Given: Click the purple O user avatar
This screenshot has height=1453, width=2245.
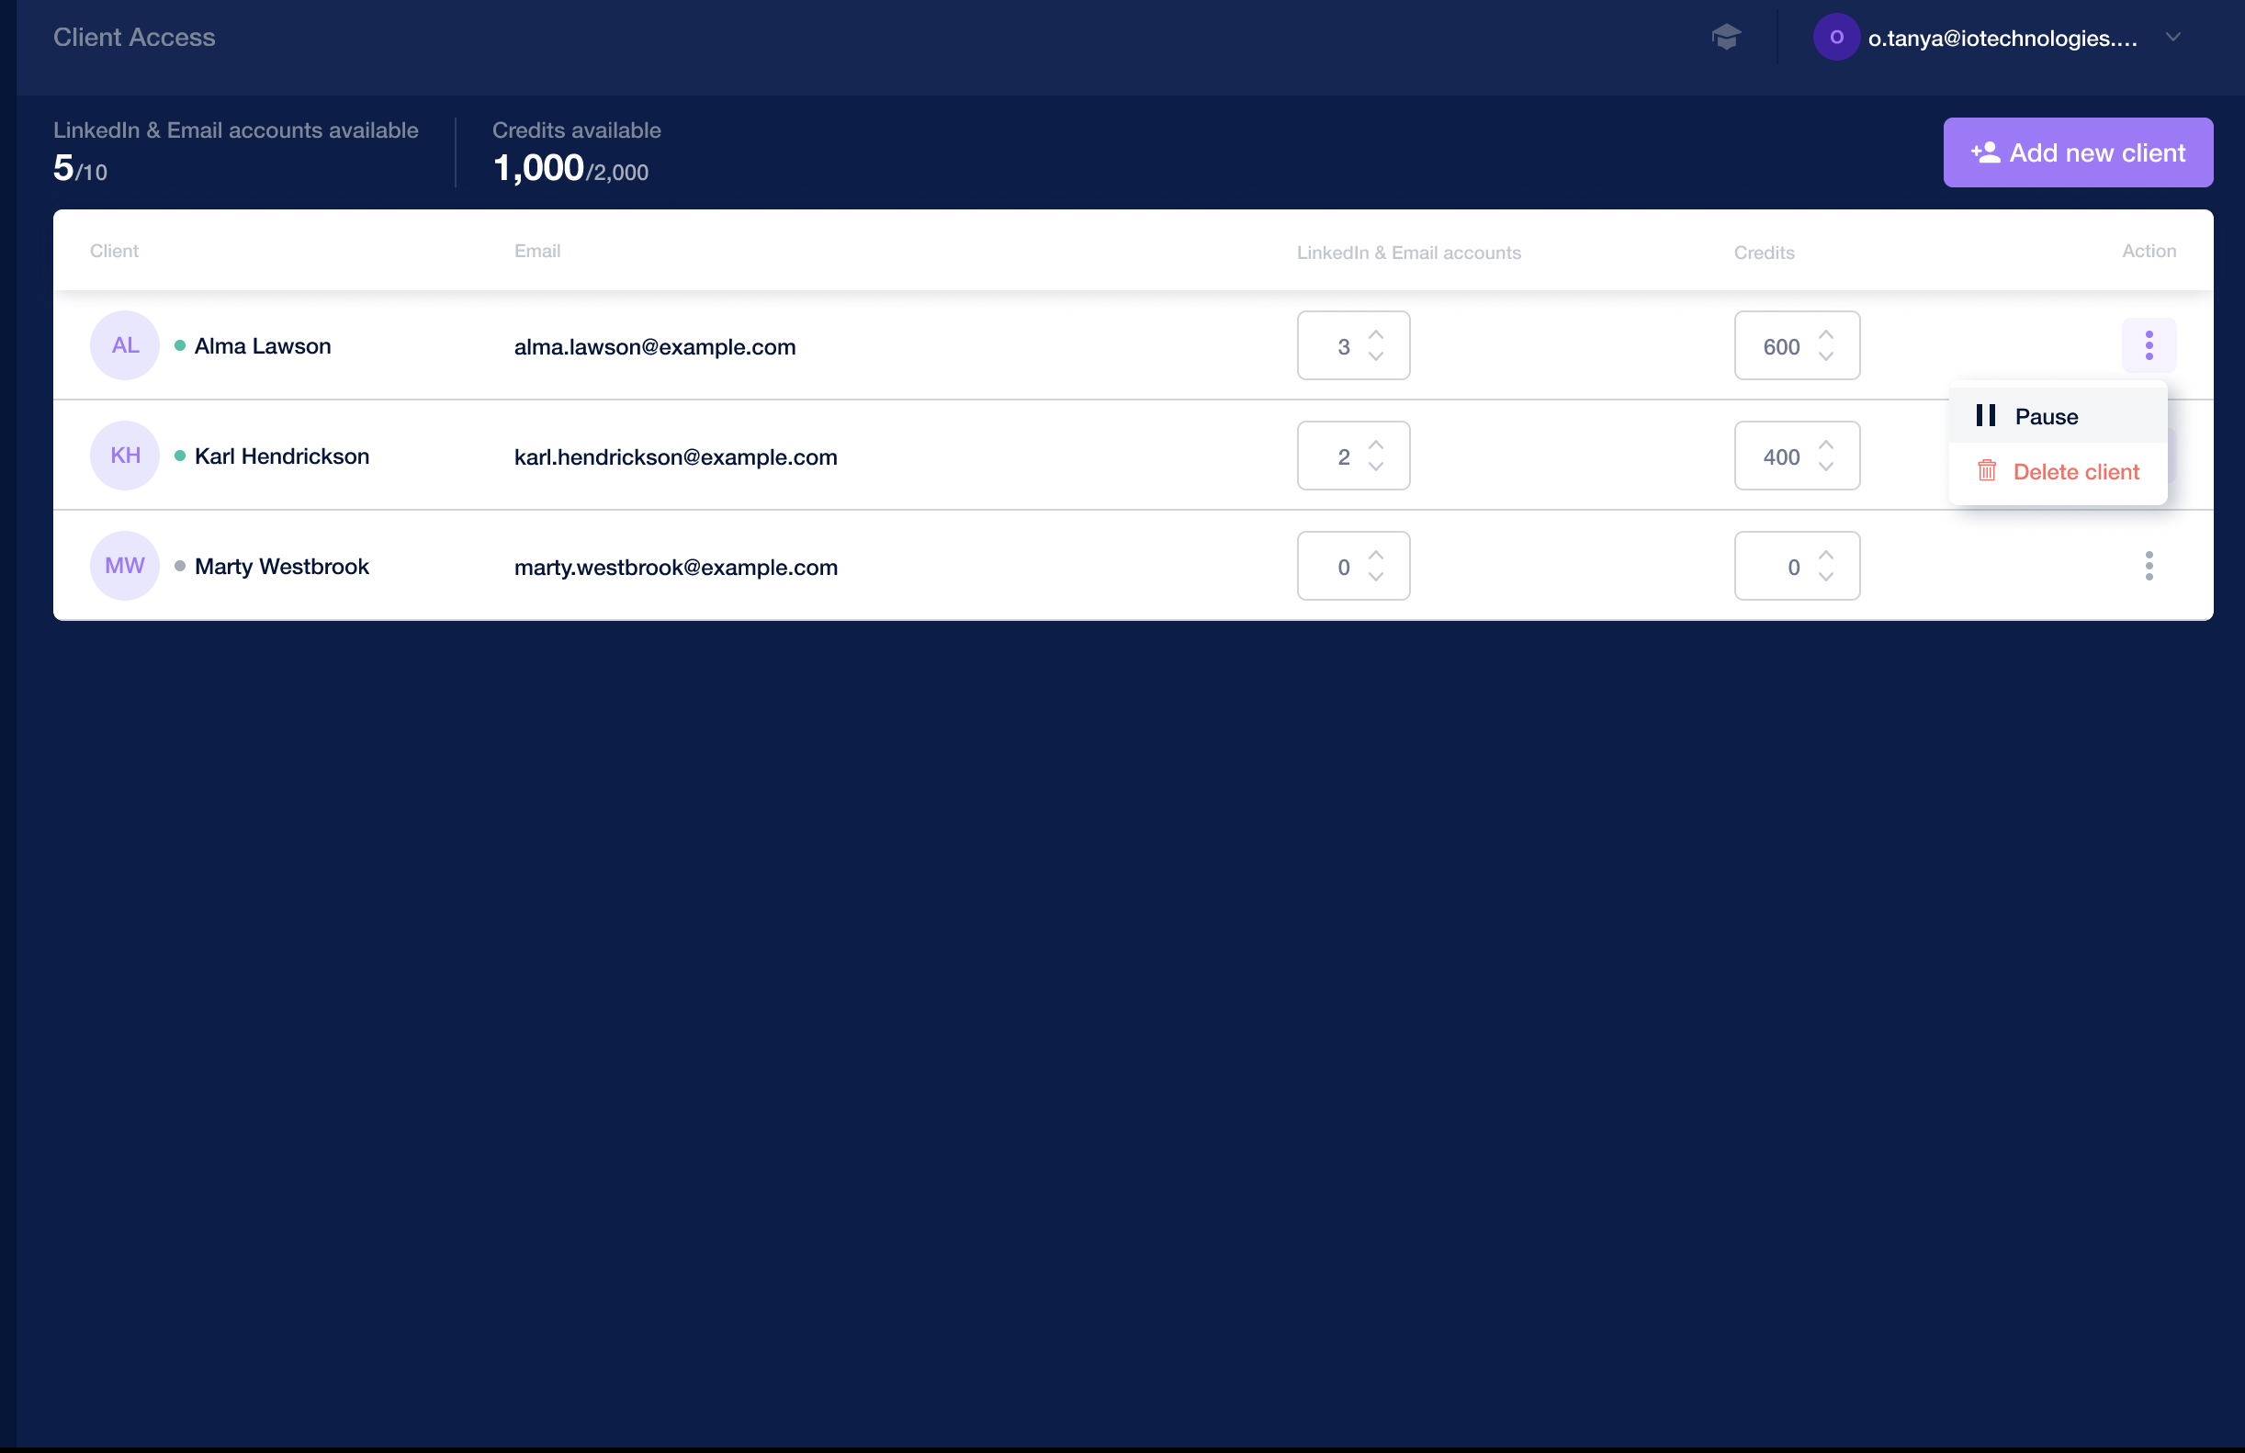Looking at the screenshot, I should pyautogui.click(x=1834, y=37).
